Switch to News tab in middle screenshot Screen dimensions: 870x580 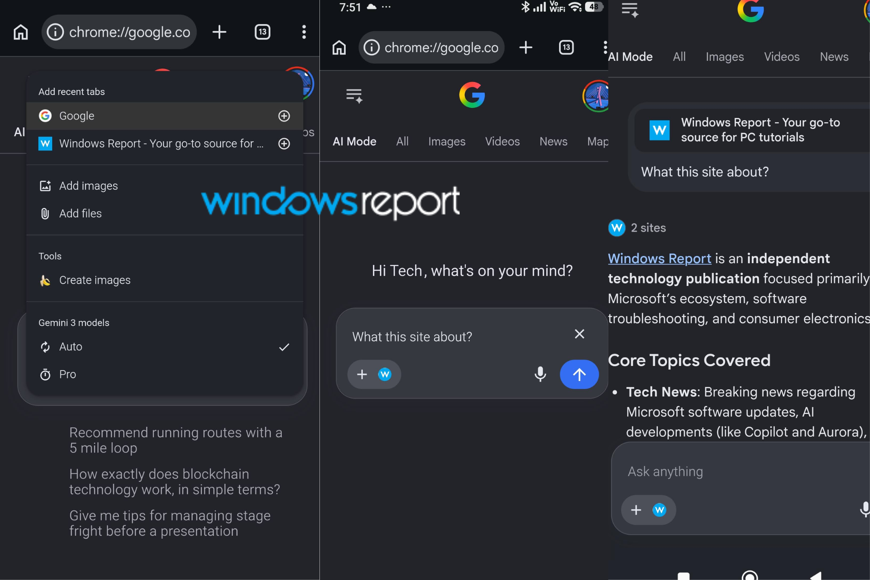[553, 142]
